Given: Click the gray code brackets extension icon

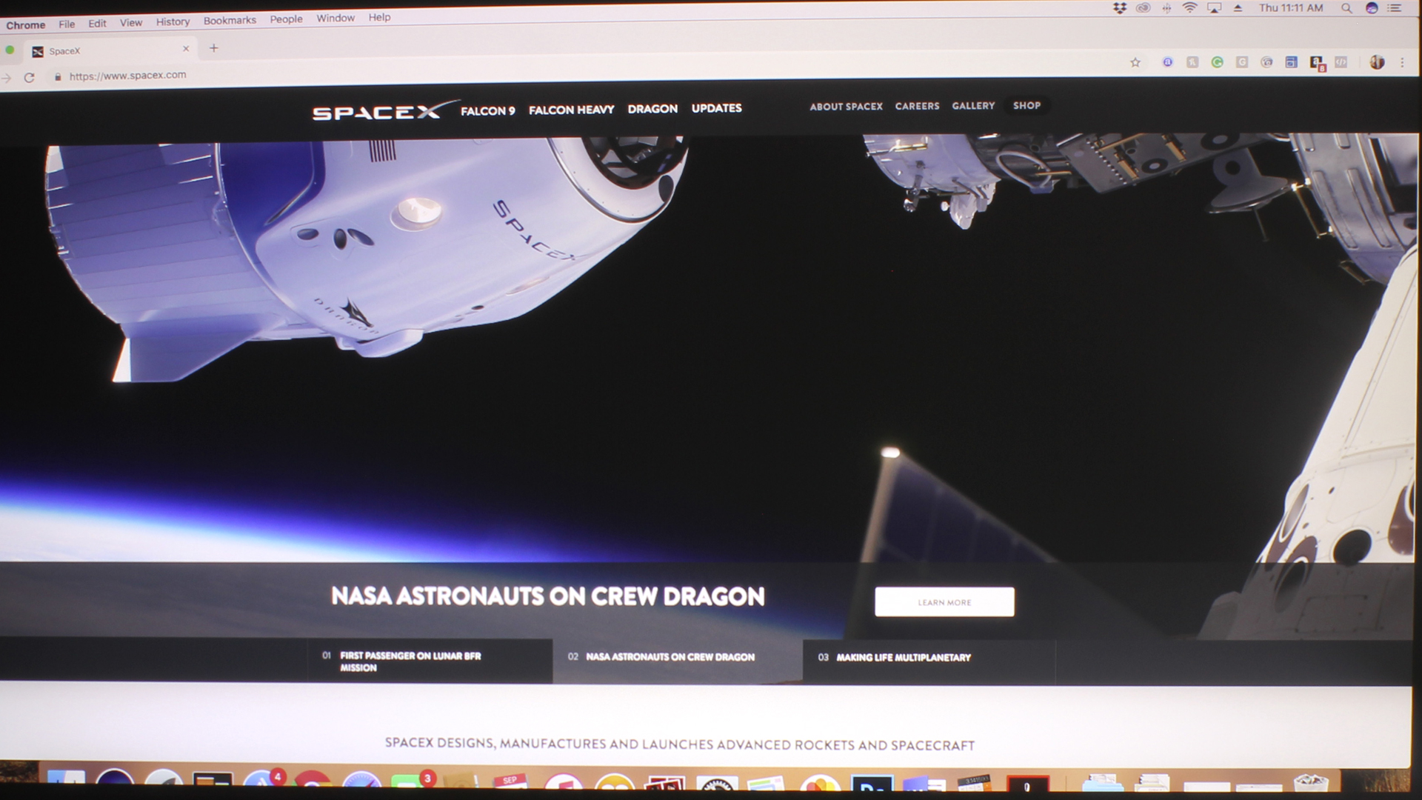Looking at the screenshot, I should 1341,62.
